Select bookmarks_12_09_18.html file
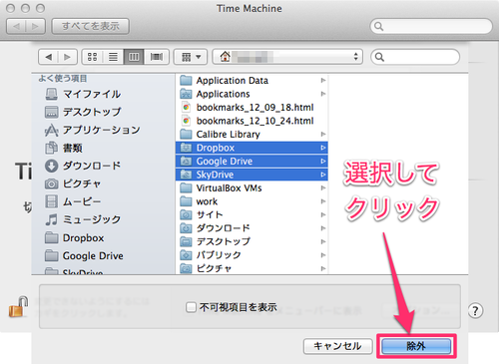 [251, 108]
